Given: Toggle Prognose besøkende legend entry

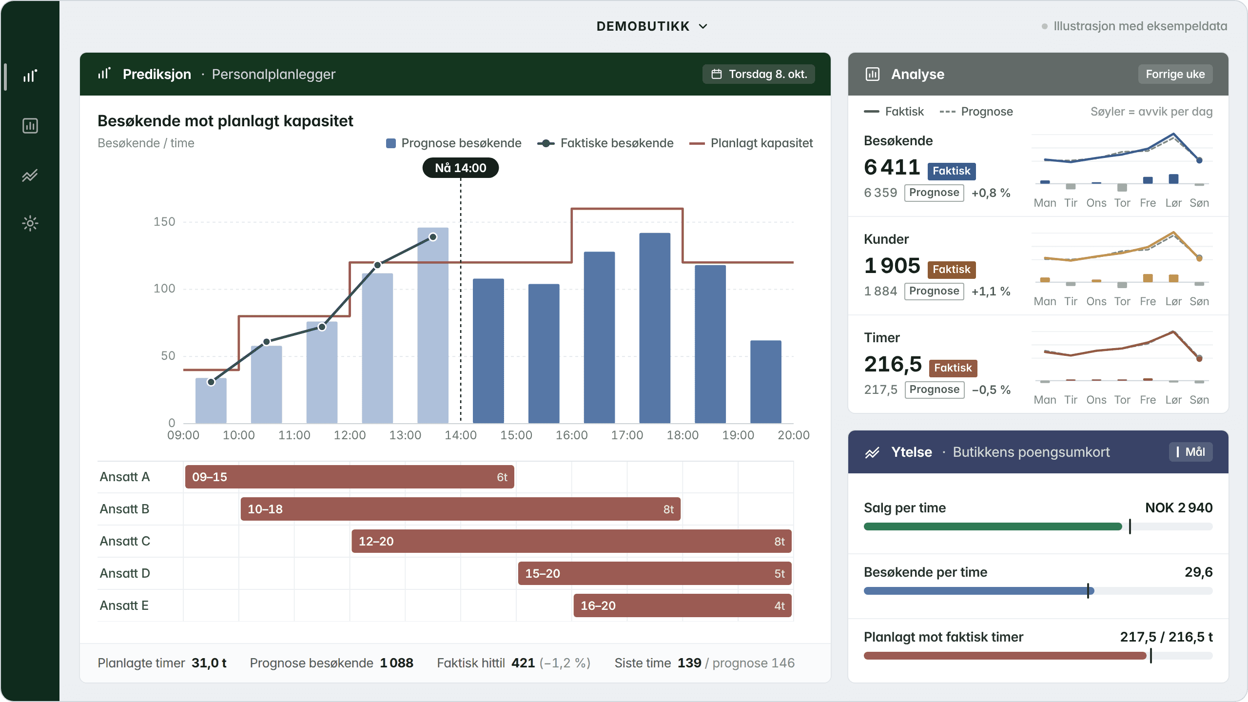Looking at the screenshot, I should pyautogui.click(x=453, y=143).
